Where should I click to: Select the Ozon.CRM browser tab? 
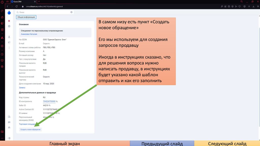tap(23, 2)
